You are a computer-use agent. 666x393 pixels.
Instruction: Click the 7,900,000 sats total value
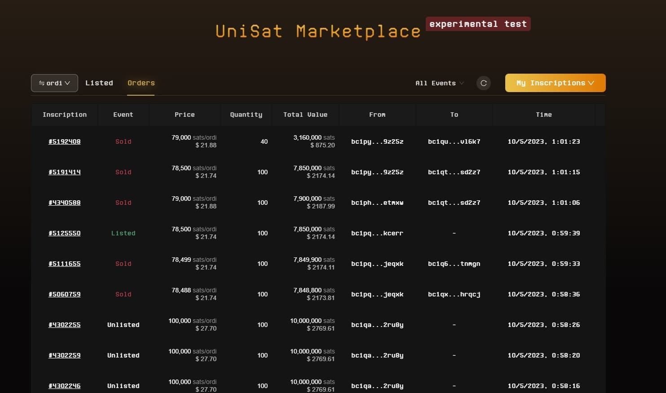click(x=314, y=199)
